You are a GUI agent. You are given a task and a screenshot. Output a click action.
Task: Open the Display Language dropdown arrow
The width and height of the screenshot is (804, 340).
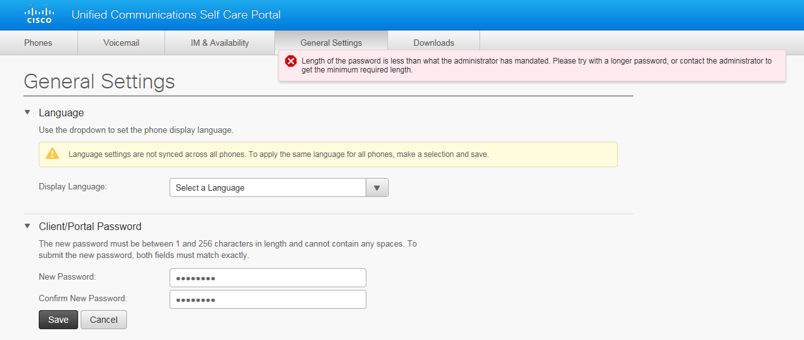click(377, 187)
